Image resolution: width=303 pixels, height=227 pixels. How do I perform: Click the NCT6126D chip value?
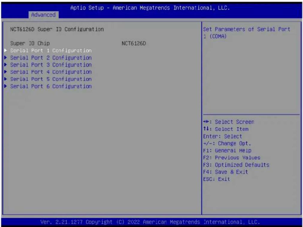tap(134, 43)
